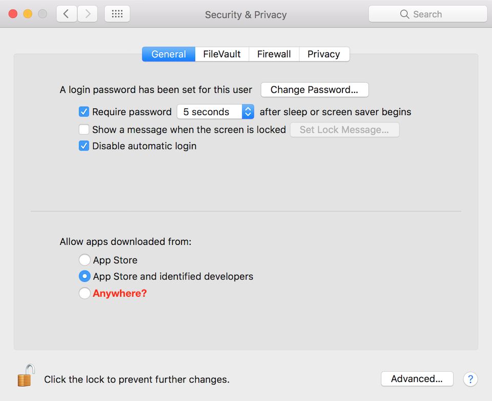This screenshot has height=401, width=492.
Task: Click the stepper arrows beside 5 seconds
Action: tap(248, 111)
